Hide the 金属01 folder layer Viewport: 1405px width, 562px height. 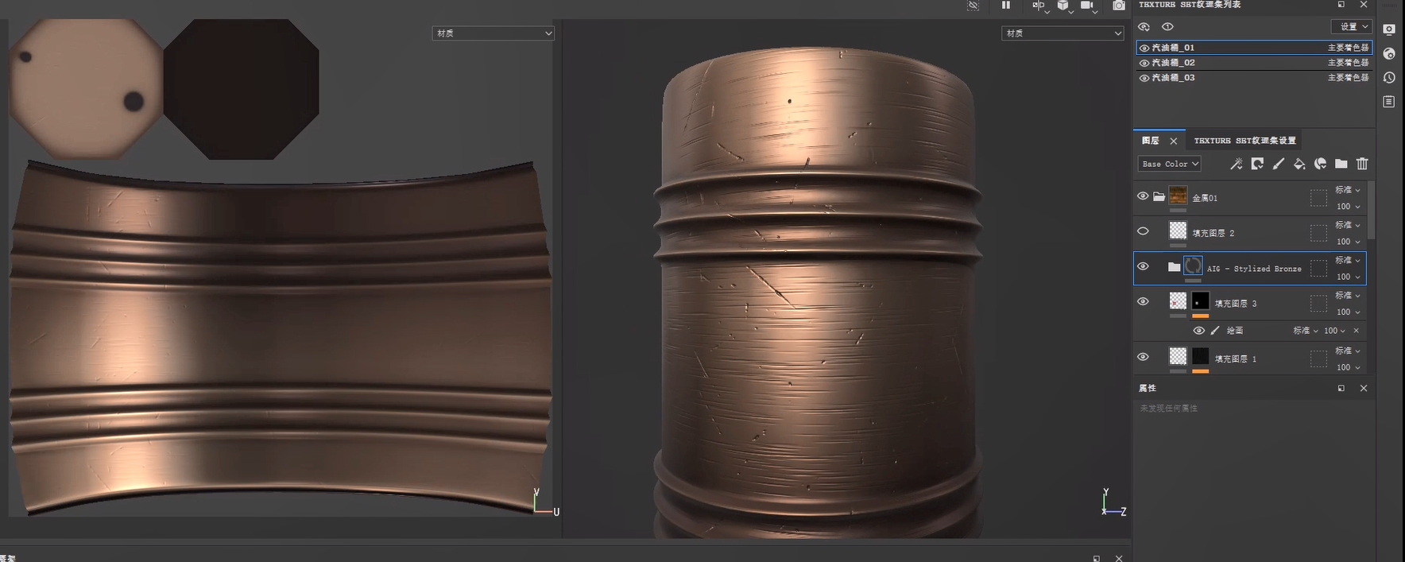[x=1143, y=196]
